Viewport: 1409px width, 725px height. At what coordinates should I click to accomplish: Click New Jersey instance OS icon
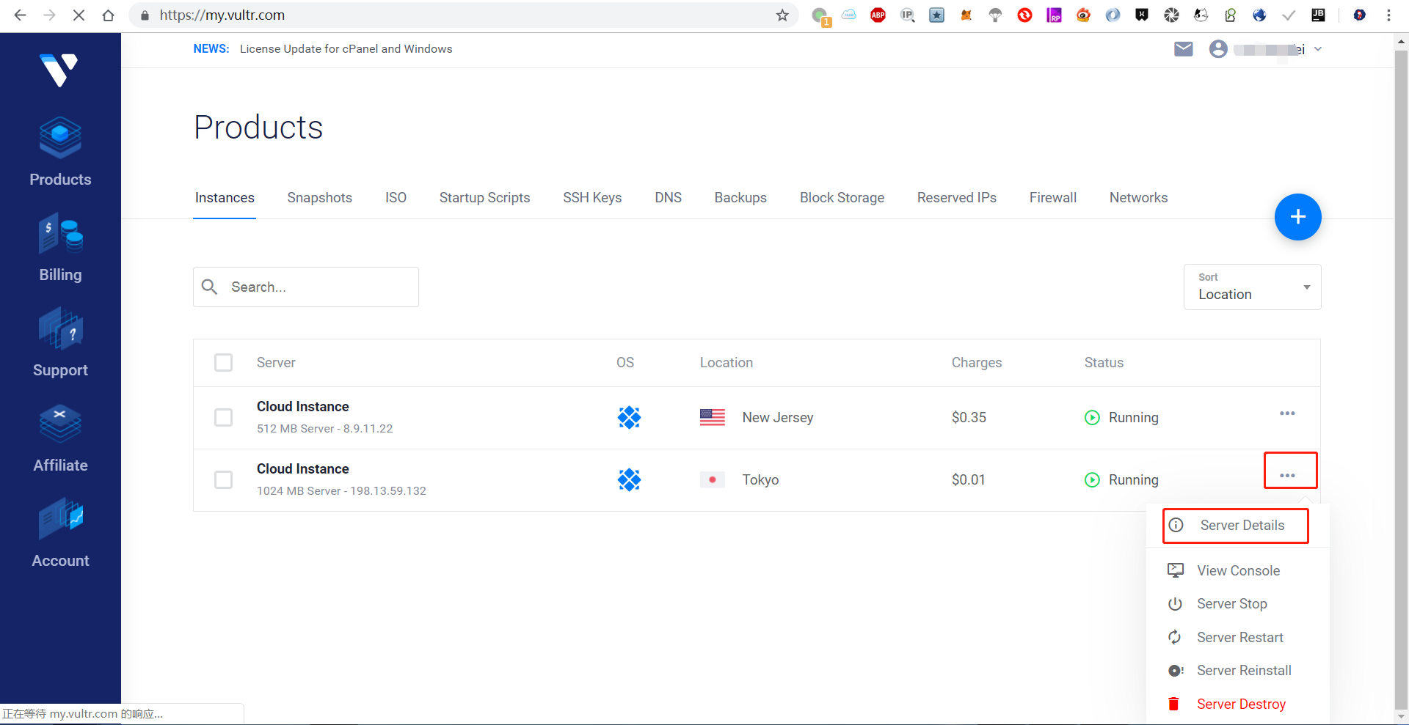coord(629,418)
